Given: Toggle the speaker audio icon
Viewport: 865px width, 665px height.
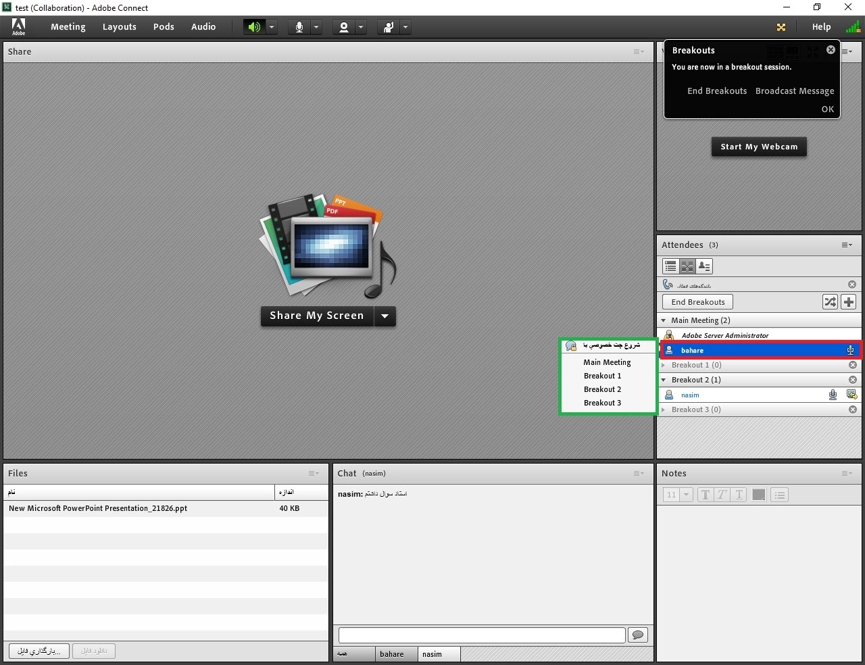Looking at the screenshot, I should coord(254,27).
